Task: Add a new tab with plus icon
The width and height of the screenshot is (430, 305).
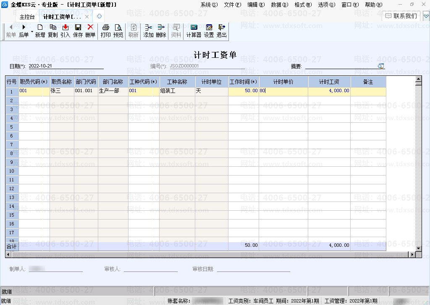Action: (x=99, y=16)
